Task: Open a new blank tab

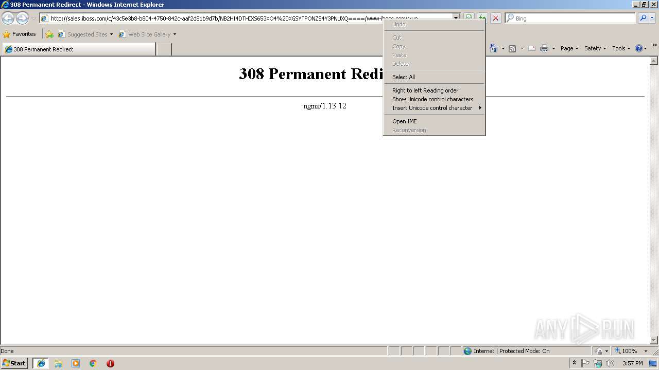Action: (164, 49)
